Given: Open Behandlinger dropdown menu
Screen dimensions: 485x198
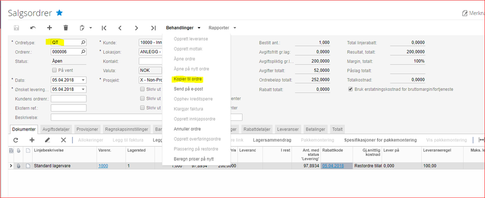Looking at the screenshot, I should click(183, 28).
